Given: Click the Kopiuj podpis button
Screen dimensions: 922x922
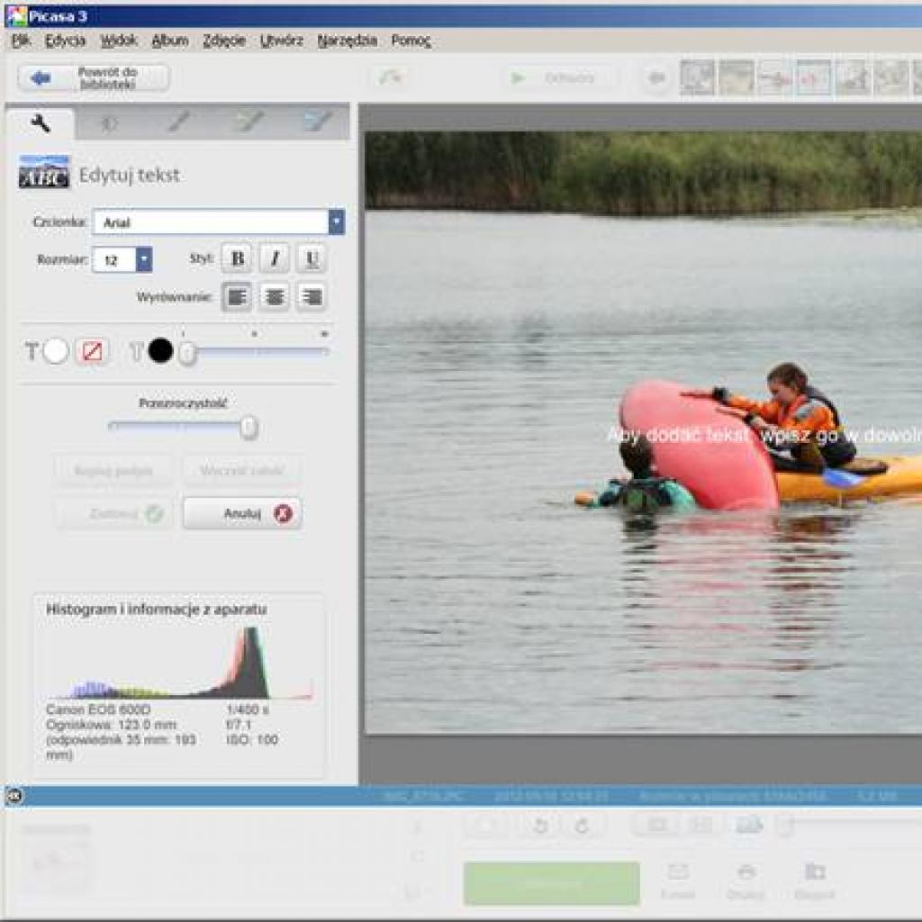Looking at the screenshot, I should 113,470.
